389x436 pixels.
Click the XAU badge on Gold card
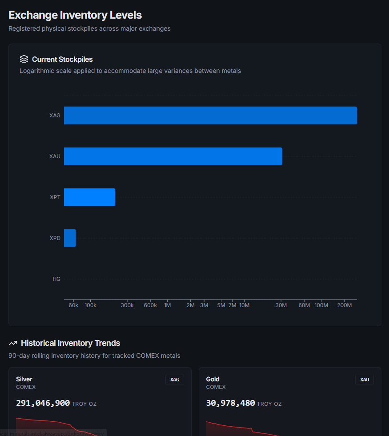[365, 380]
